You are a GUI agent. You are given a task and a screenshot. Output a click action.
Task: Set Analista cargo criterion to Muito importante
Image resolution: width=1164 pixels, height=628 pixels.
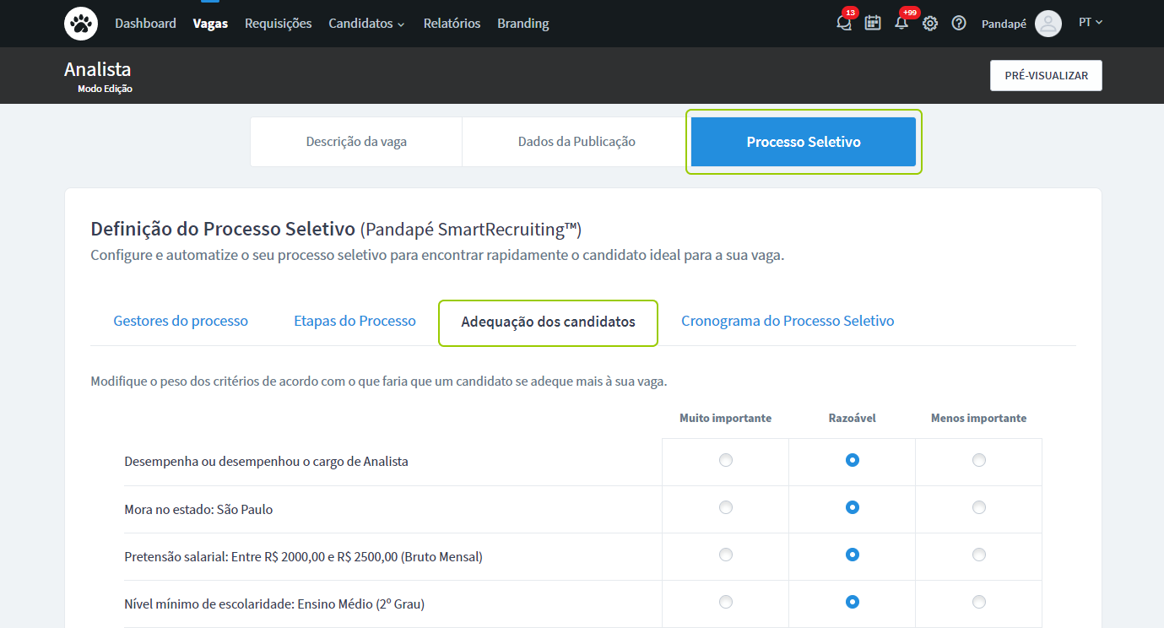tap(725, 461)
